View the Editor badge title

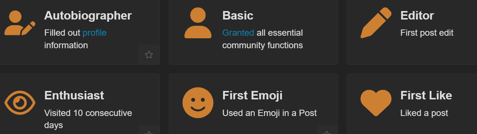pyautogui.click(x=417, y=15)
